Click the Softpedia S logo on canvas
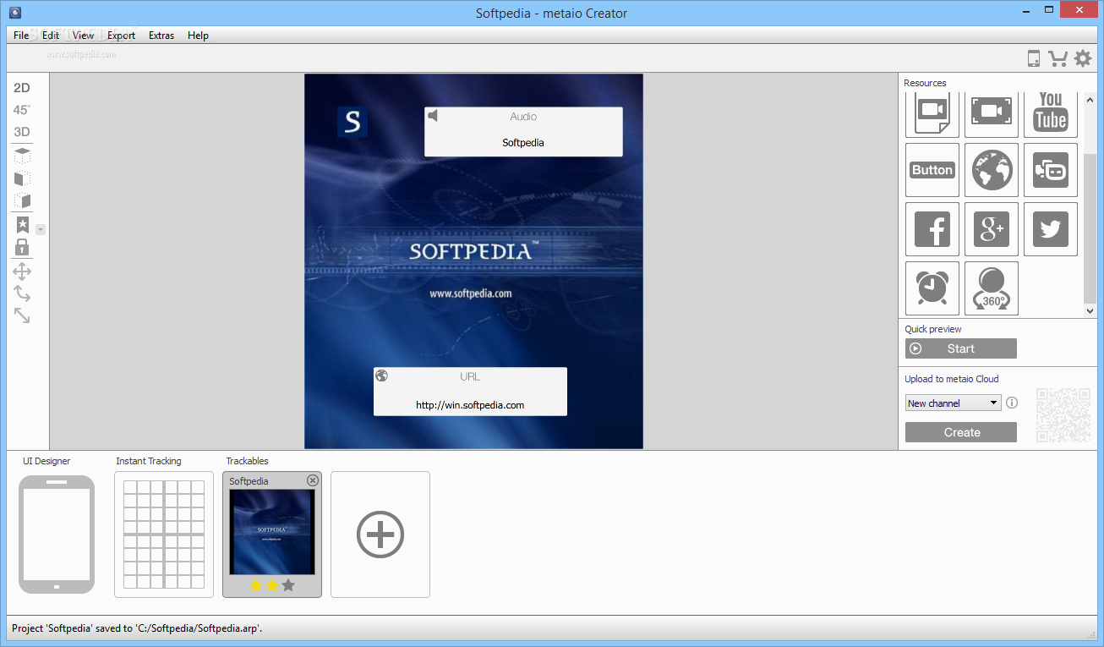Screen dimensions: 1104x647 pos(353,122)
